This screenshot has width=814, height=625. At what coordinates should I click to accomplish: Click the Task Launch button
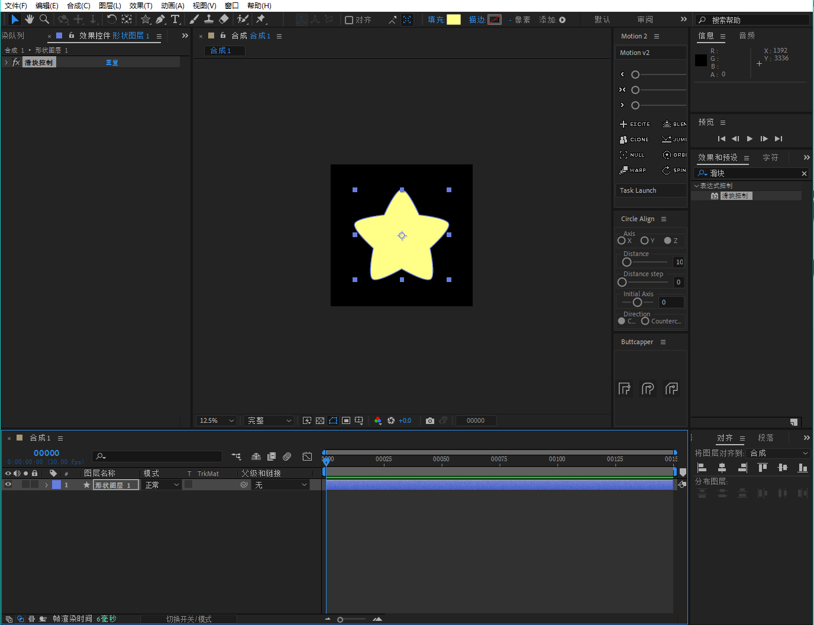coord(651,190)
